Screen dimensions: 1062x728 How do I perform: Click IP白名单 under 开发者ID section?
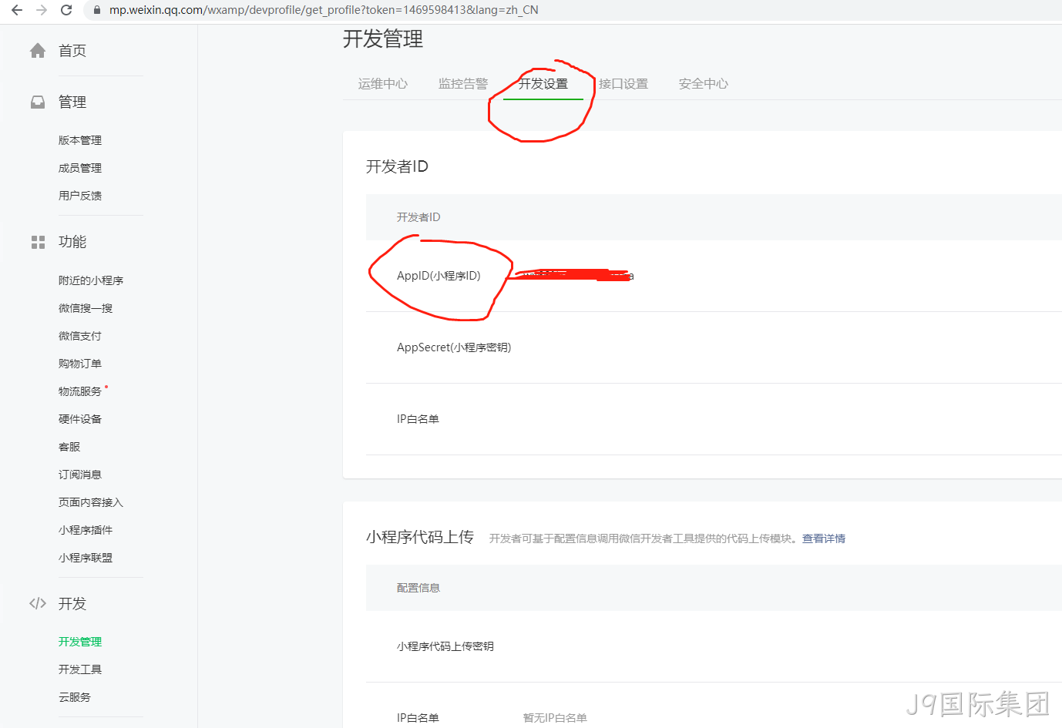(x=418, y=419)
